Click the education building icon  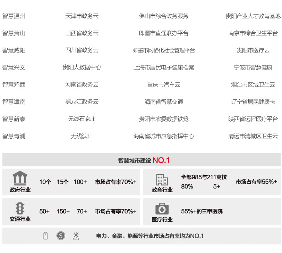(162, 179)
